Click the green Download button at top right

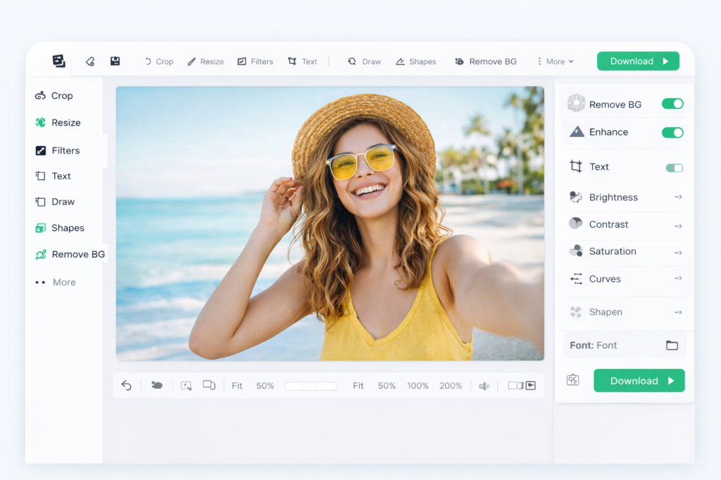[x=637, y=61]
